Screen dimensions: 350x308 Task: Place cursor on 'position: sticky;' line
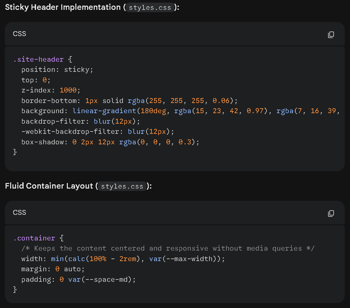click(x=57, y=70)
